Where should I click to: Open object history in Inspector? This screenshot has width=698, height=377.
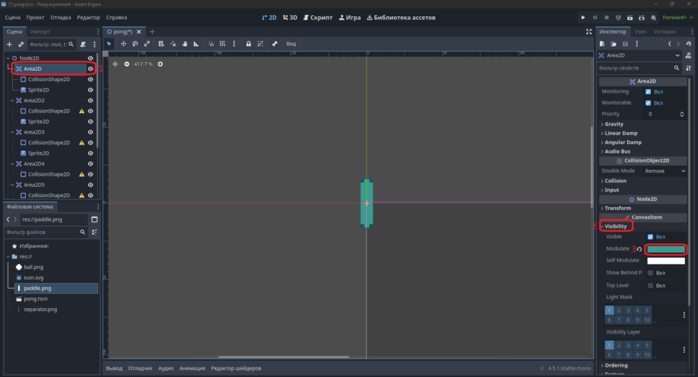688,44
